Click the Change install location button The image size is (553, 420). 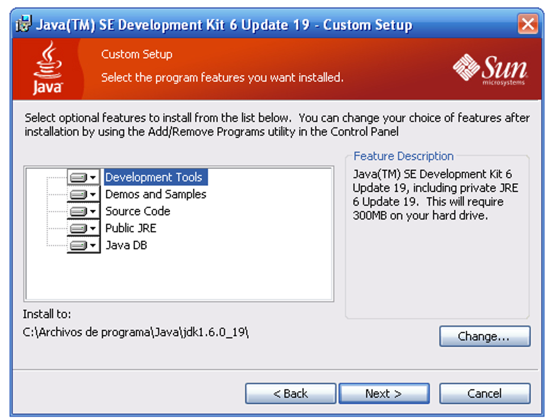(484, 336)
